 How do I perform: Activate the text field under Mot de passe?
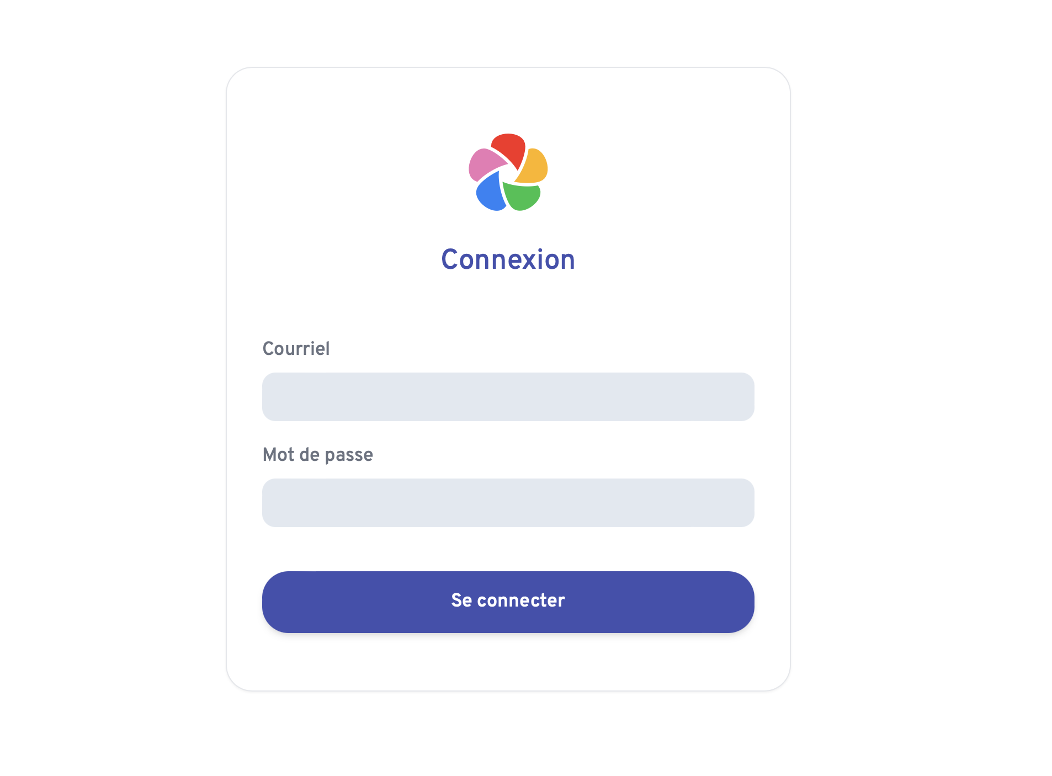pyautogui.click(x=508, y=503)
